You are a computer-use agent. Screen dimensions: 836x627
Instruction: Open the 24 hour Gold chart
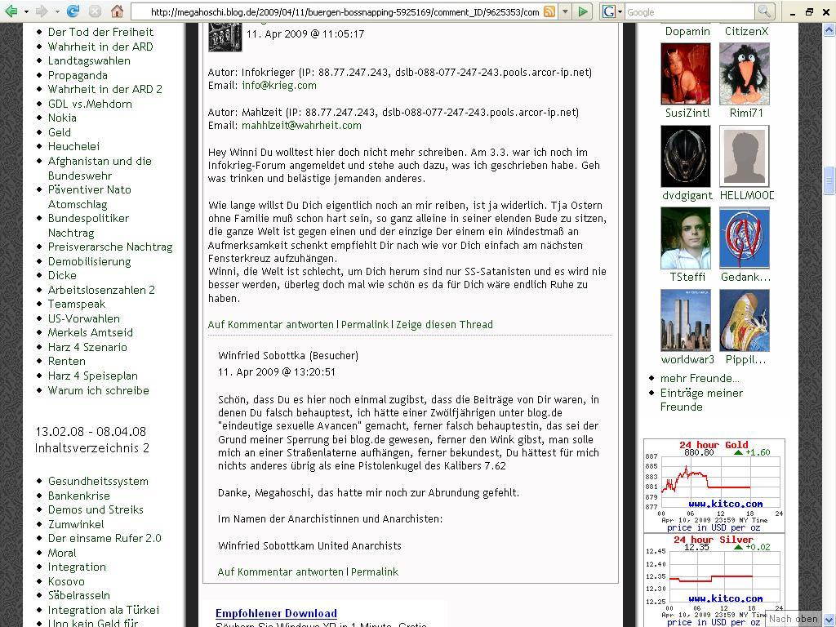tap(714, 486)
